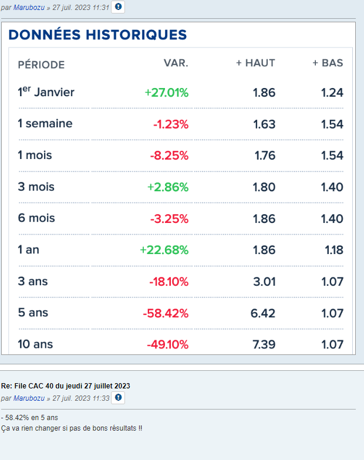Image resolution: width=364 pixels, height=460 pixels.
Task: Open Marubozu's profile in the 11:33 post
Action: 29,398
